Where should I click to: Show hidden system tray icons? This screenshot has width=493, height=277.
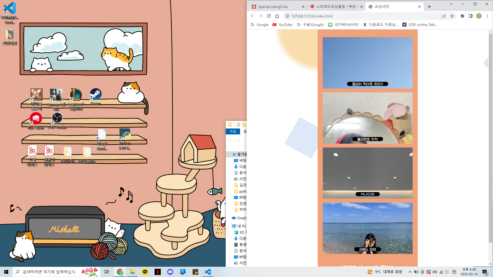[x=410, y=272]
